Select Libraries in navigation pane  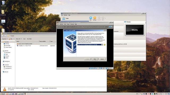tap(6, 51)
